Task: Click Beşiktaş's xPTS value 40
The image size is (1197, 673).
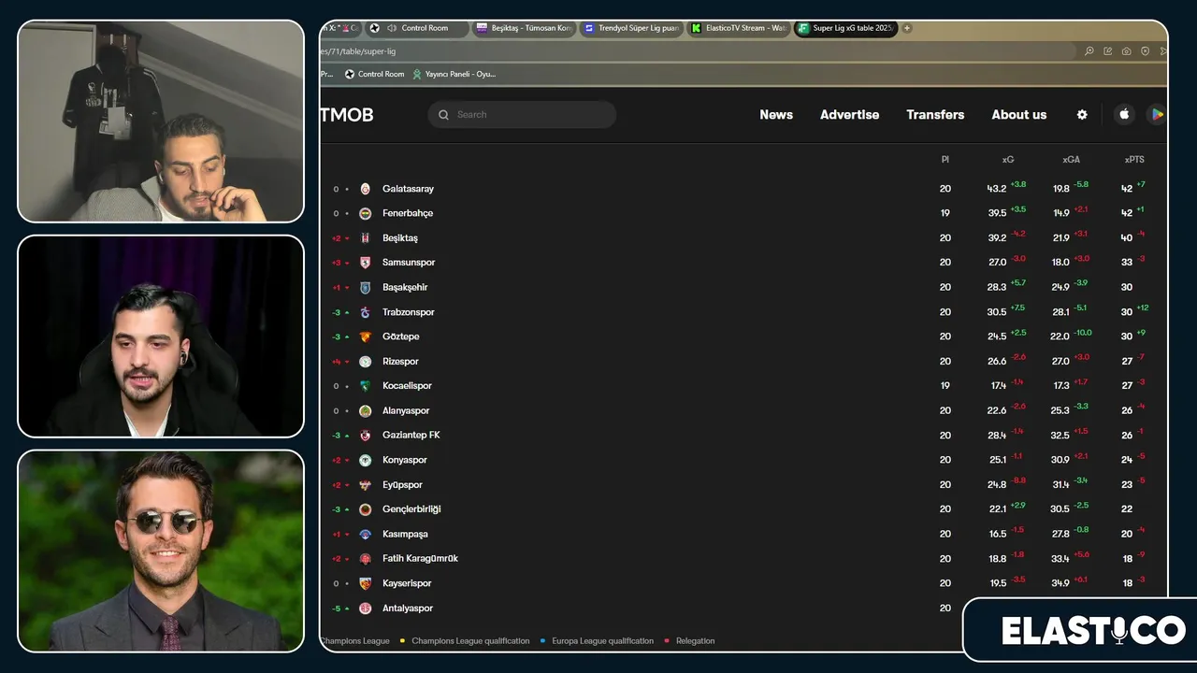Action: (x=1127, y=238)
